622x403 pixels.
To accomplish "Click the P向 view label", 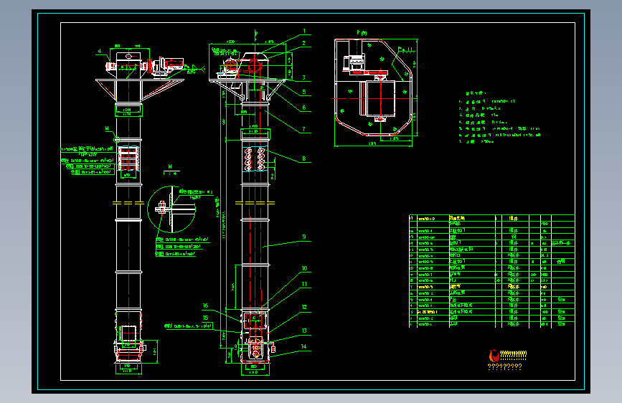I will pyautogui.click(x=362, y=33).
